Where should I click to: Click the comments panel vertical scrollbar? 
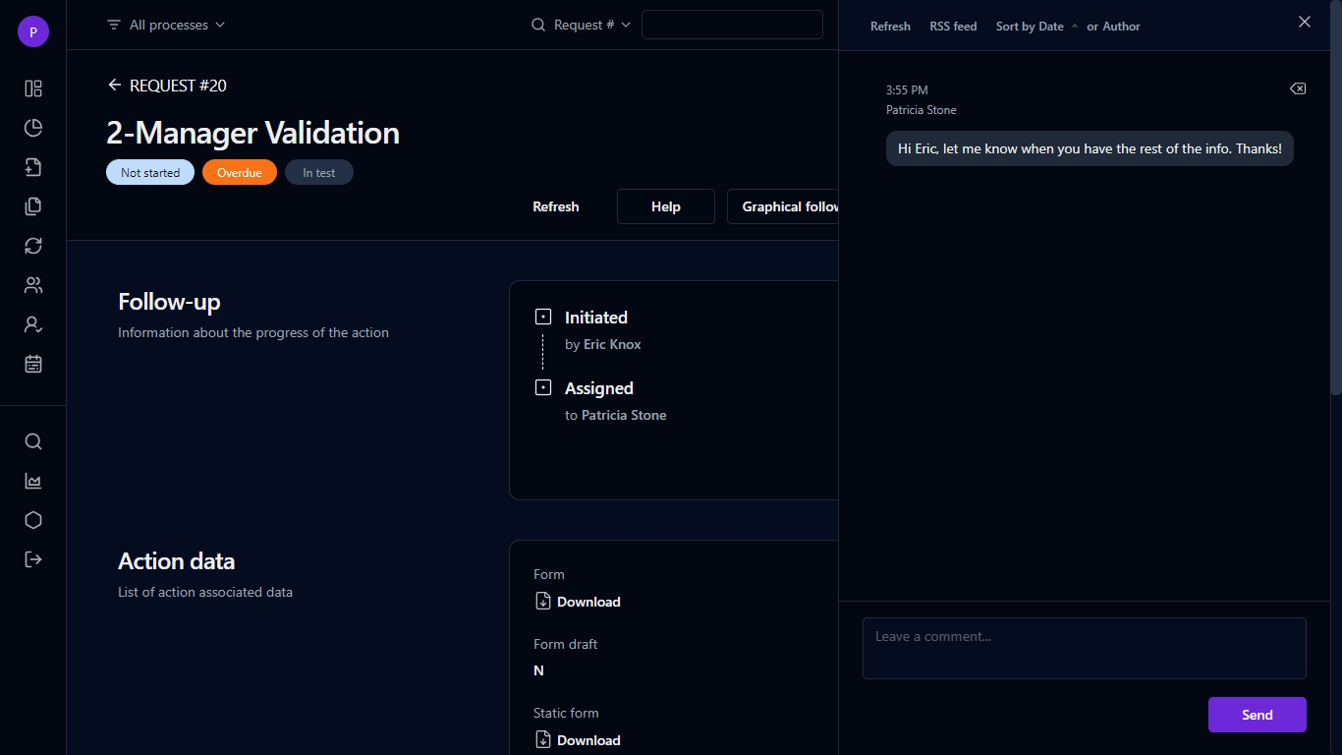tap(1335, 197)
